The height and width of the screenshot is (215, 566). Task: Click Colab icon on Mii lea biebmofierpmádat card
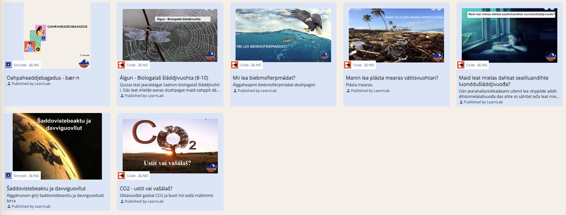click(x=235, y=65)
